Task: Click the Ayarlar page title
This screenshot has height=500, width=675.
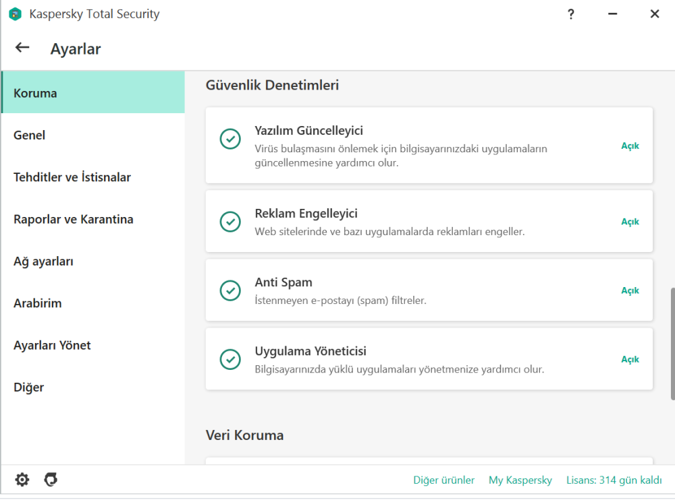Action: pos(76,49)
